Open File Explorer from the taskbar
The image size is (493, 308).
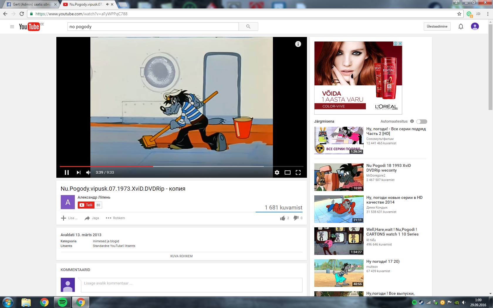click(x=26, y=302)
